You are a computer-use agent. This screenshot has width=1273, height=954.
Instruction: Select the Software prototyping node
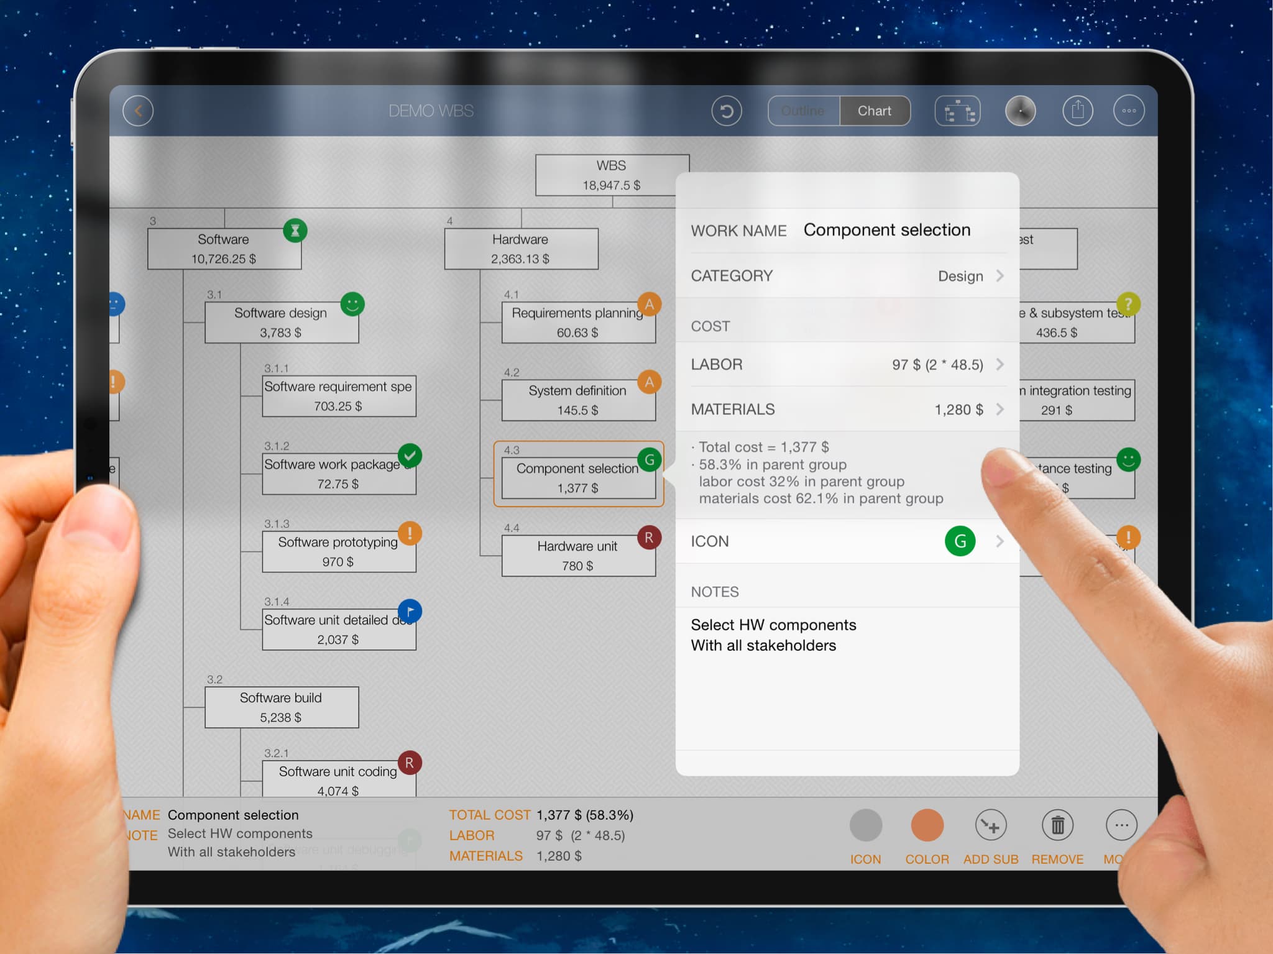click(338, 551)
